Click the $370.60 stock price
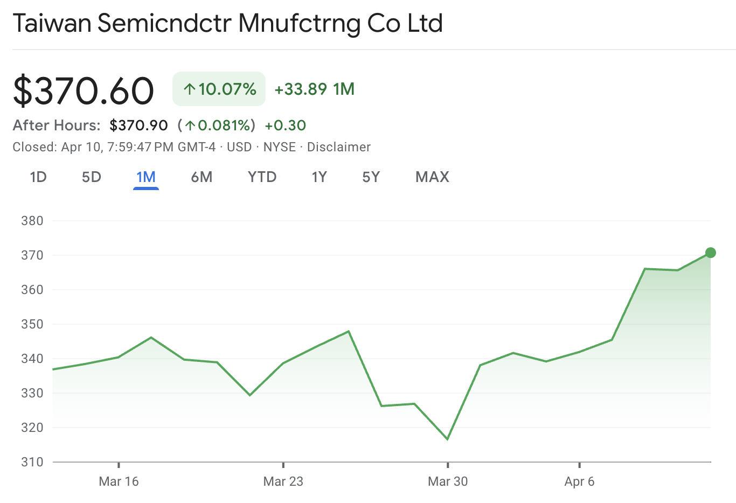Image resolution: width=736 pixels, height=503 pixels. point(83,89)
